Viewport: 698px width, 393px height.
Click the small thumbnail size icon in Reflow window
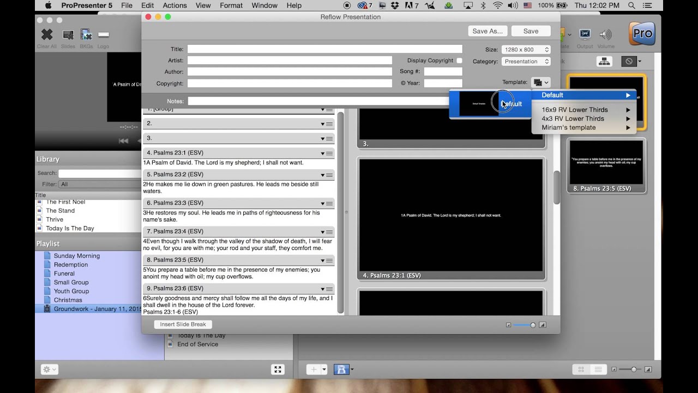pos(508,325)
